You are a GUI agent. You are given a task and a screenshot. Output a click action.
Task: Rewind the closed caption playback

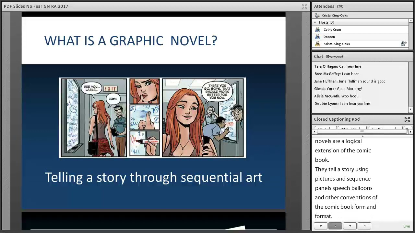click(x=321, y=226)
